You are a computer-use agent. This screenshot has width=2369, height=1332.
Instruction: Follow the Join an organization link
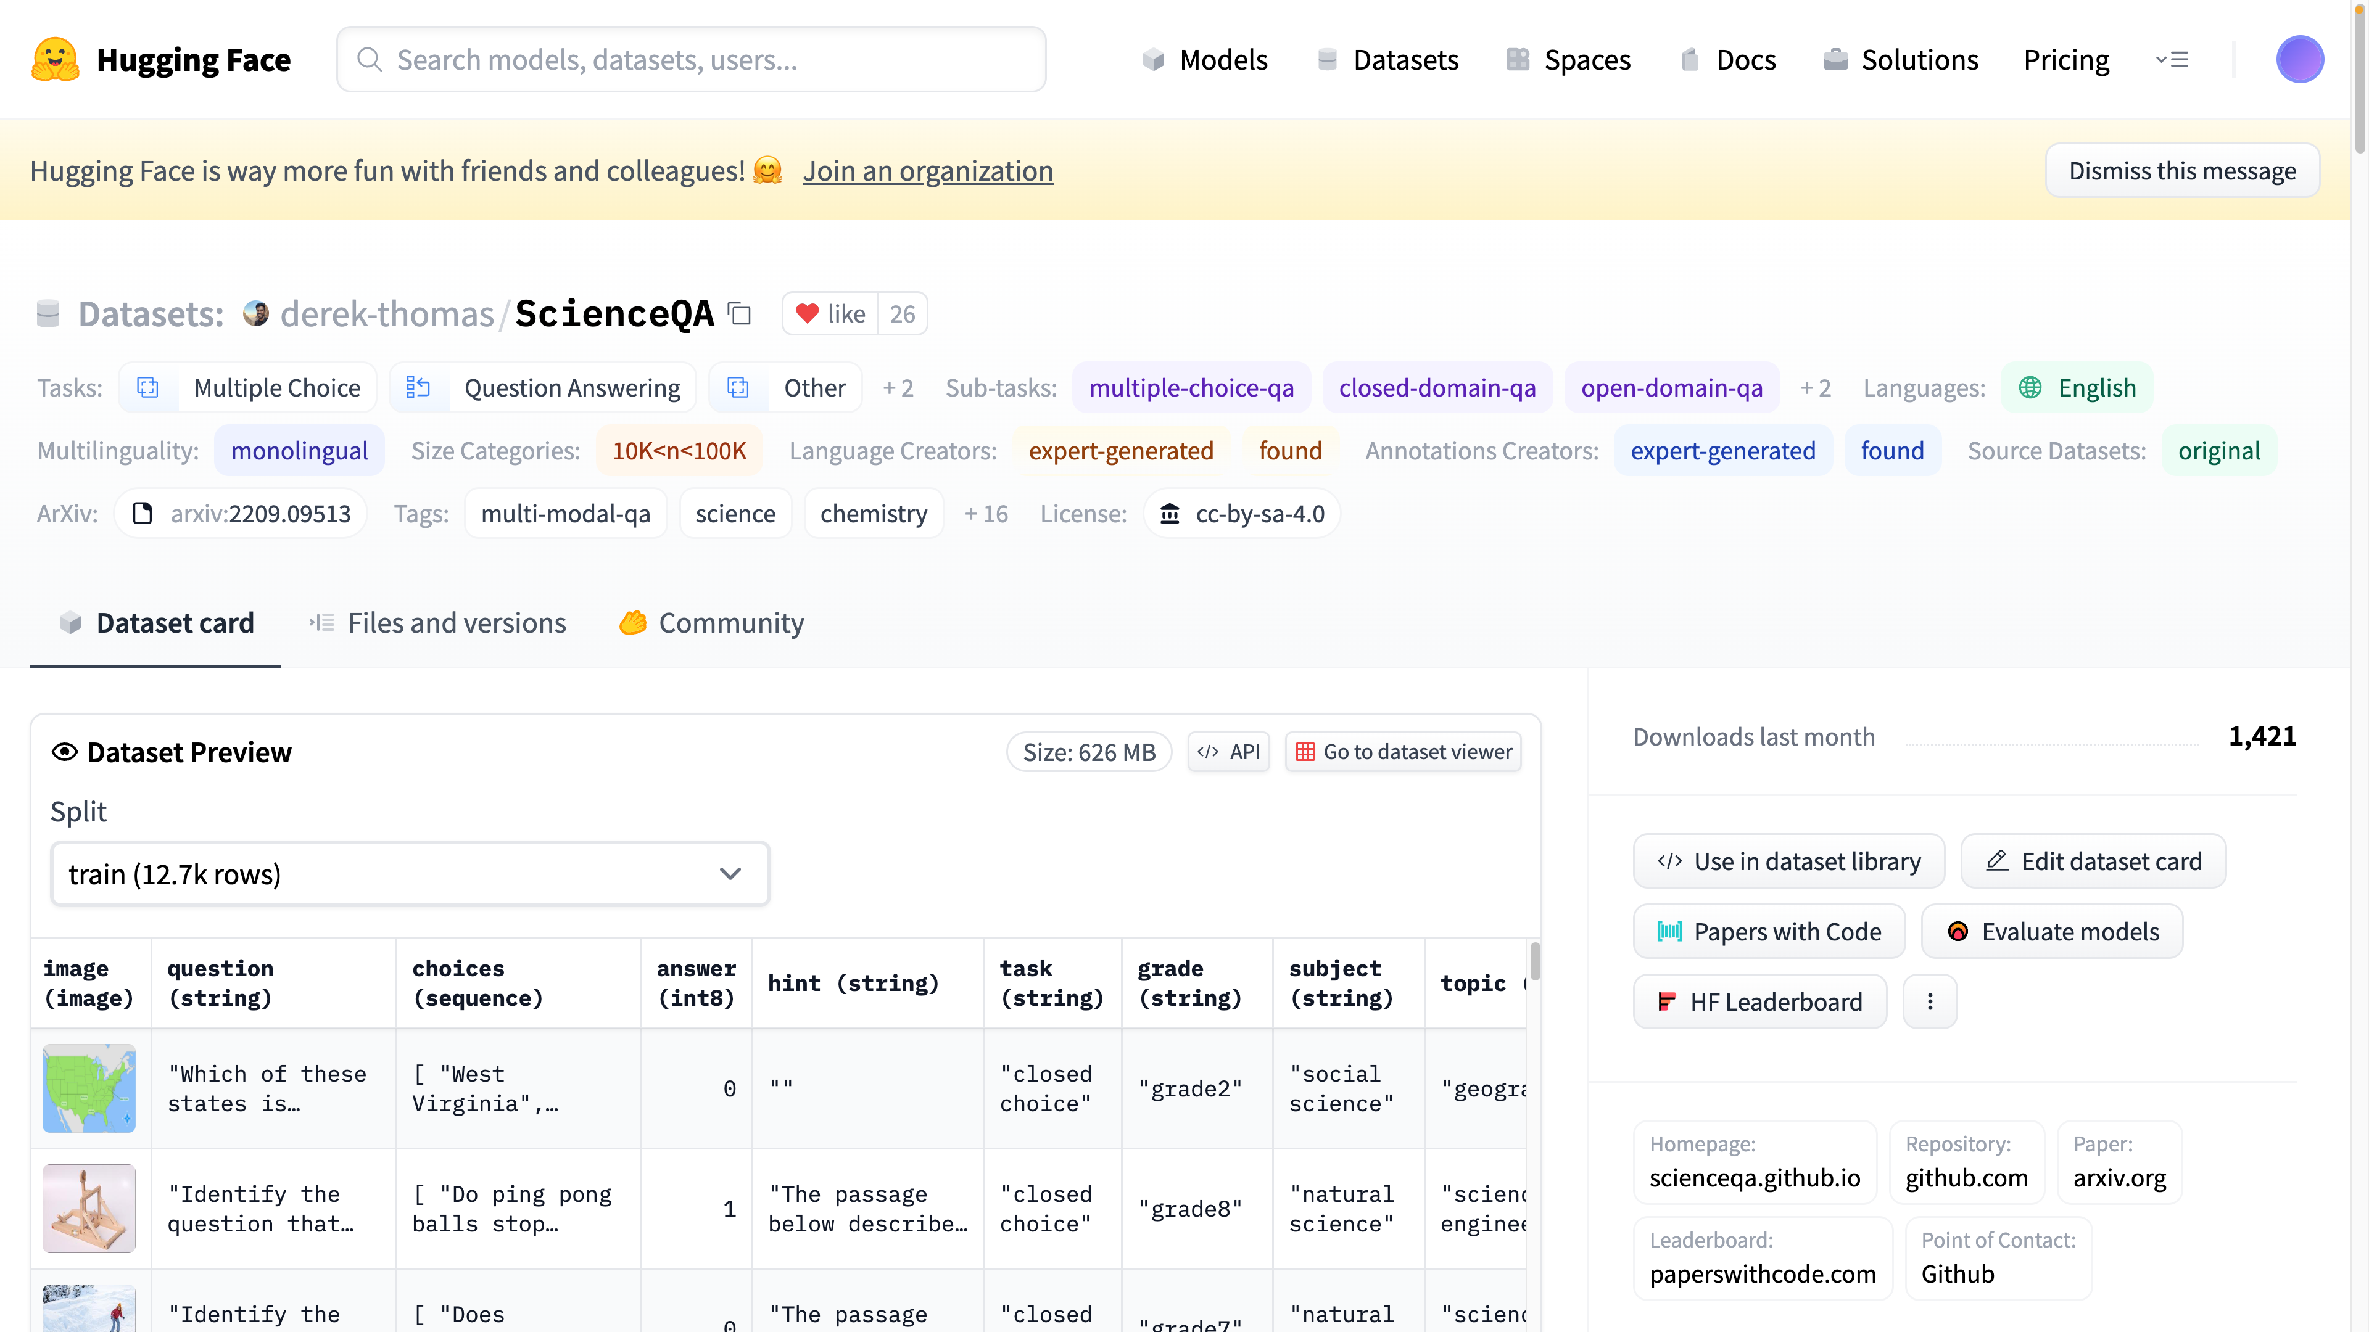click(927, 171)
